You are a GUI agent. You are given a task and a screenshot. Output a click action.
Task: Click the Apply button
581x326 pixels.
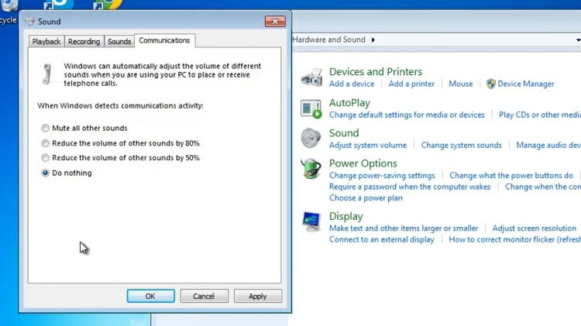257,296
